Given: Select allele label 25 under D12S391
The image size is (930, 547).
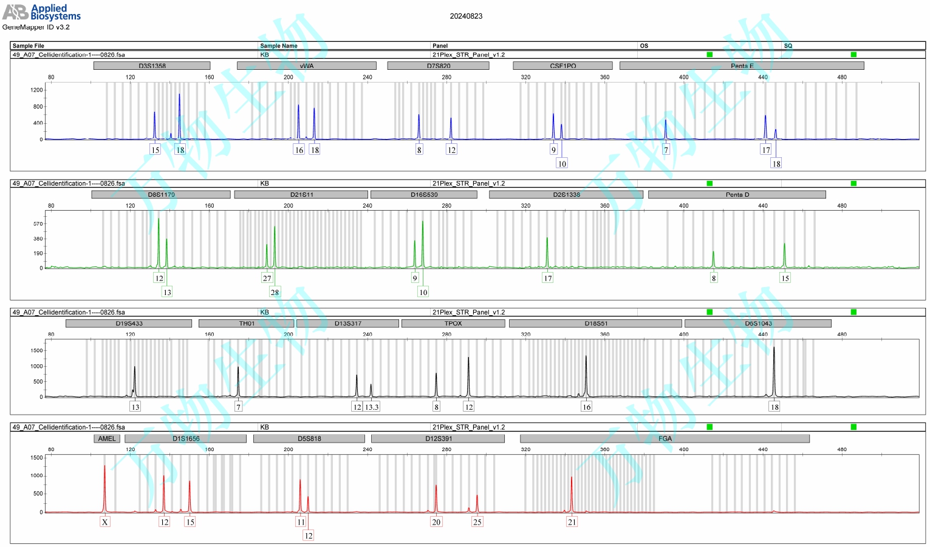Looking at the screenshot, I should pos(477,522).
